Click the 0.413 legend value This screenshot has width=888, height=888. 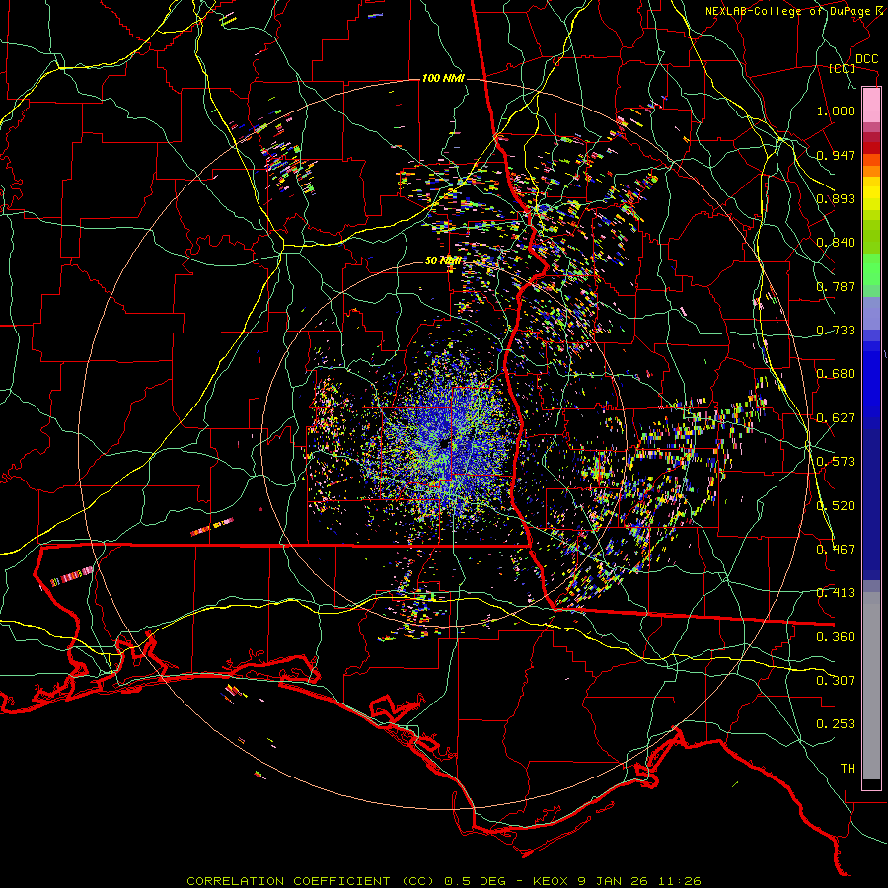click(836, 593)
